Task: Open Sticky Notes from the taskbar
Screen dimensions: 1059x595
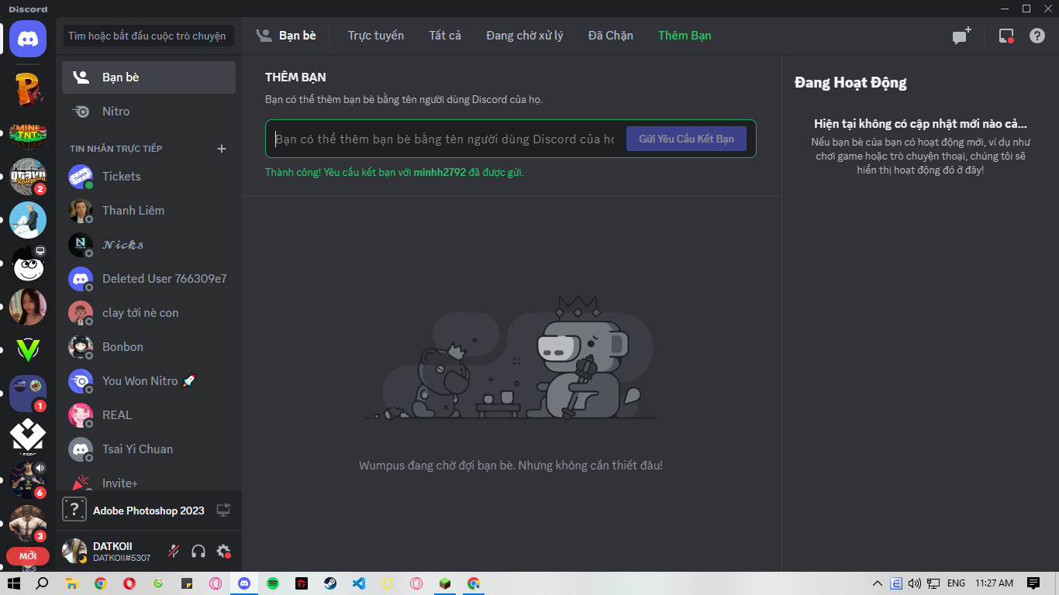Action: pos(187,583)
